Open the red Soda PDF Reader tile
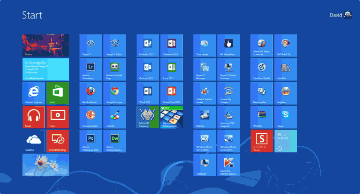 click(262, 141)
